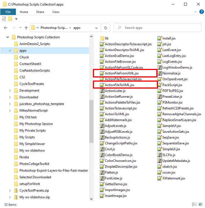Open the Customize Quick Access Toolbar dropdown

point(16,19)
